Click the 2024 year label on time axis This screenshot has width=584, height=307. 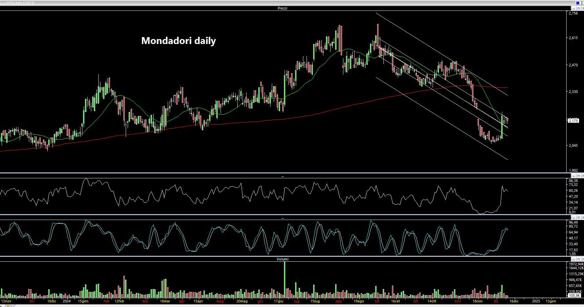click(x=67, y=301)
